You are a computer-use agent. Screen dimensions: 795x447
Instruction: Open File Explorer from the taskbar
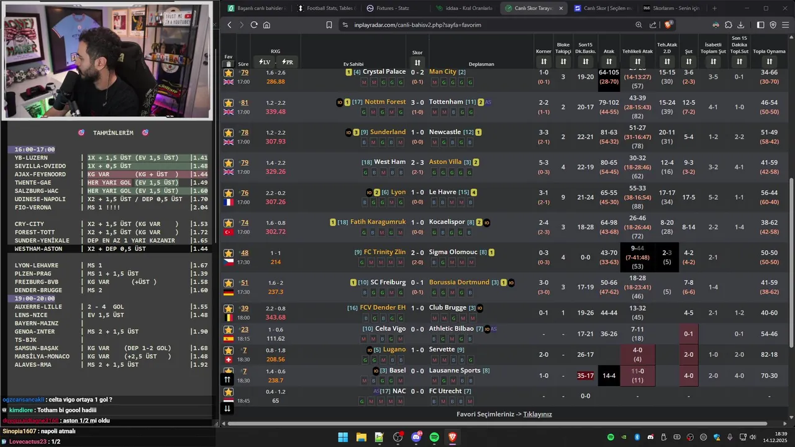pos(361,437)
